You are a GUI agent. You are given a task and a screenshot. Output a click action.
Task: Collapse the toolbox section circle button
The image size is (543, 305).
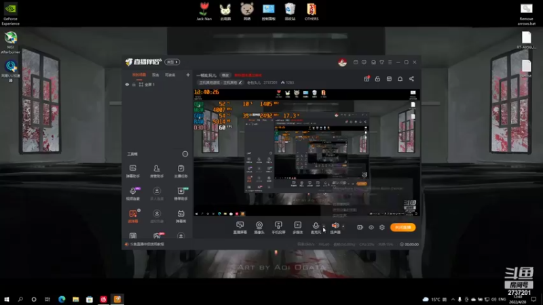(185, 154)
